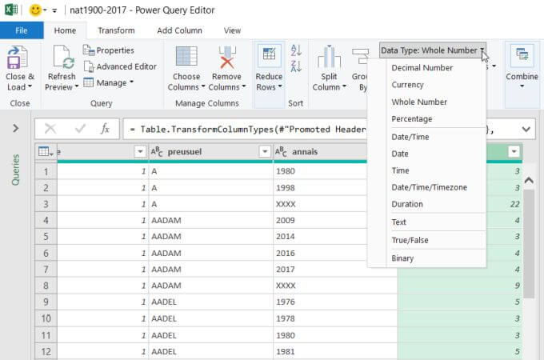Confirm formula with checkmark icon

pos(80,129)
